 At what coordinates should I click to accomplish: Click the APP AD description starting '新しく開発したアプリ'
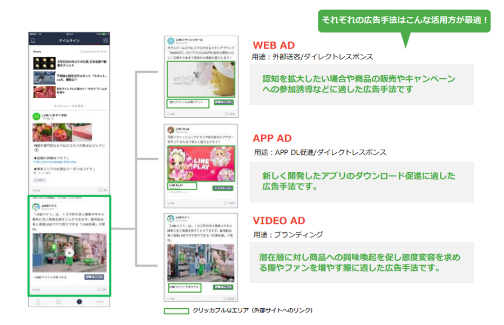click(359, 181)
